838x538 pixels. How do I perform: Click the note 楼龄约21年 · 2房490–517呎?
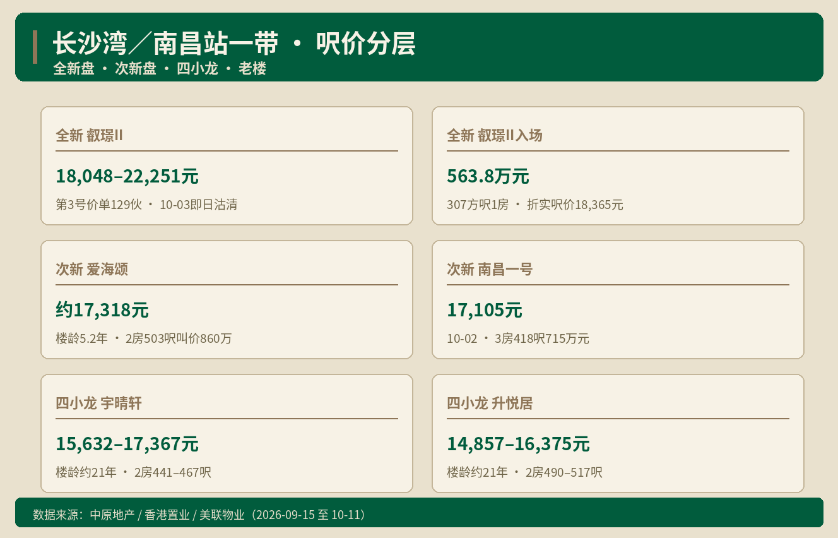[525, 472]
